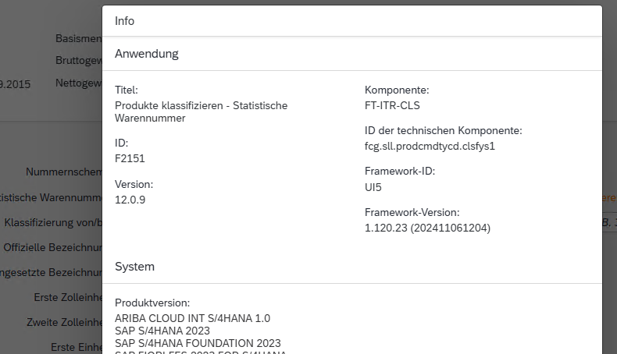Click technical component ID fcg.sll.prodcmdtycd.clsfys1
617x354 pixels.
pos(430,146)
